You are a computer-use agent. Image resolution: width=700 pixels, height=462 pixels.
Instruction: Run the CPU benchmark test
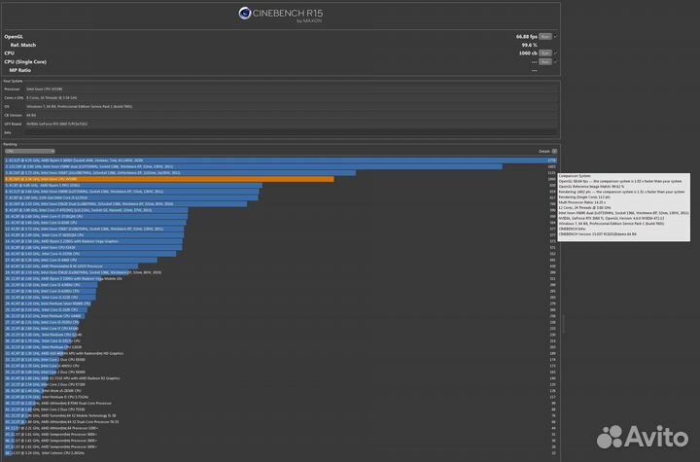click(x=545, y=53)
